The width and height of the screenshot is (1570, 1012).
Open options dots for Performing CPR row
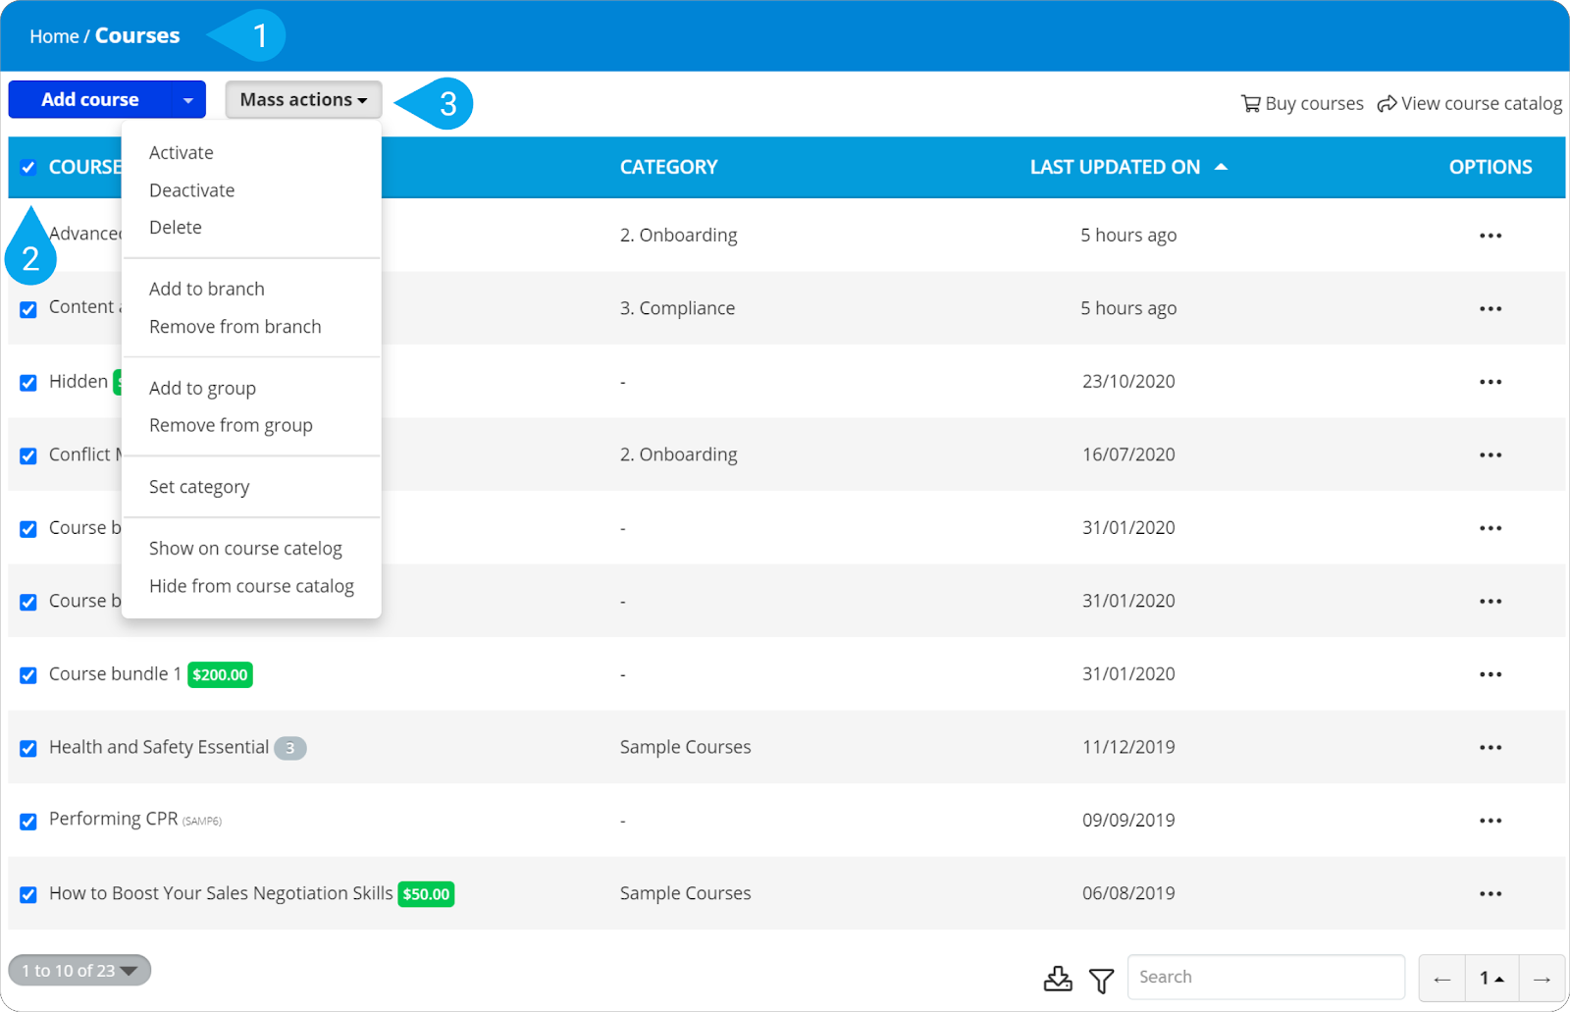[x=1491, y=821]
